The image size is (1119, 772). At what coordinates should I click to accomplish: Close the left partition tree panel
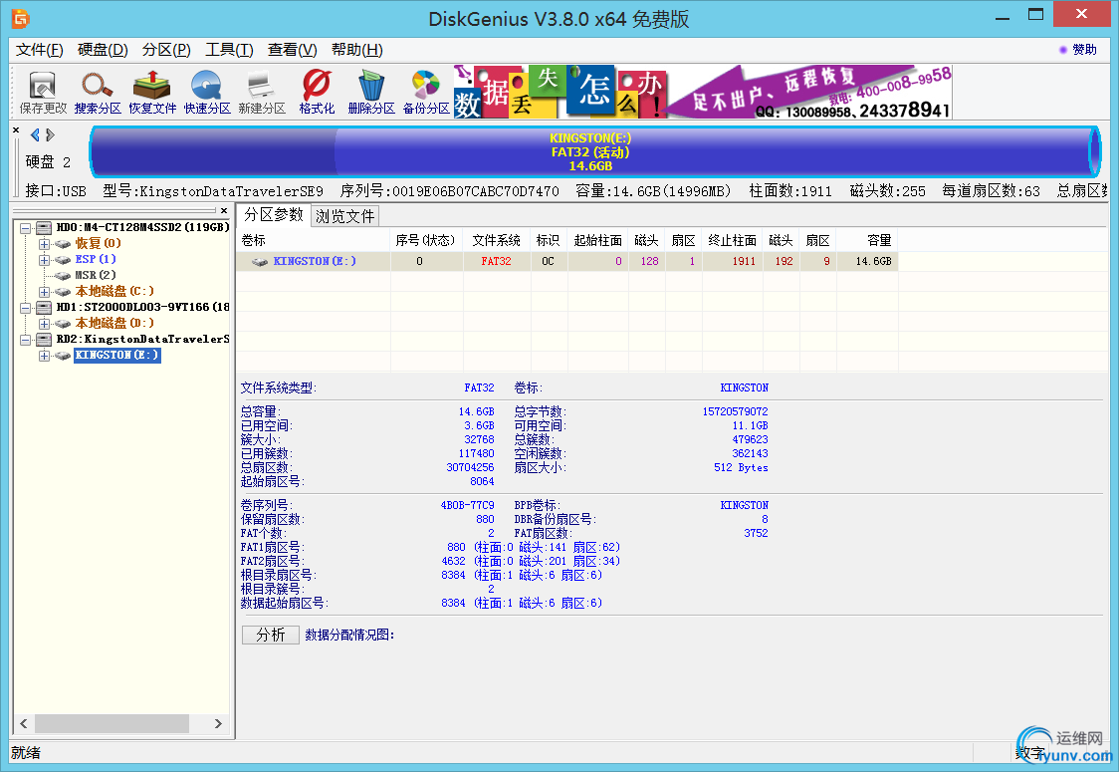15,129
